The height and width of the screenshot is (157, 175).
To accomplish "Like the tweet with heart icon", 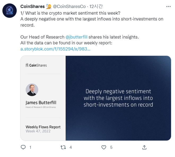I will [104, 147].
